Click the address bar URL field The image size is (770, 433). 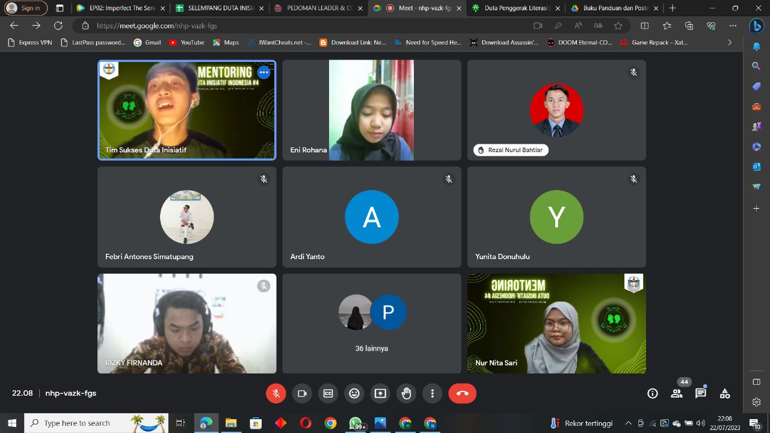click(301, 26)
